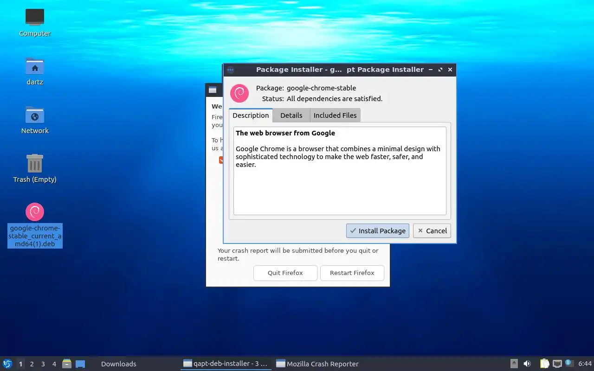Click the Install Package button
The width and height of the screenshot is (594, 371).
pyautogui.click(x=378, y=230)
